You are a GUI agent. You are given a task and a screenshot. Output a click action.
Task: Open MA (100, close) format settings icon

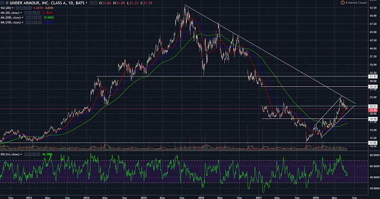pos(32,23)
